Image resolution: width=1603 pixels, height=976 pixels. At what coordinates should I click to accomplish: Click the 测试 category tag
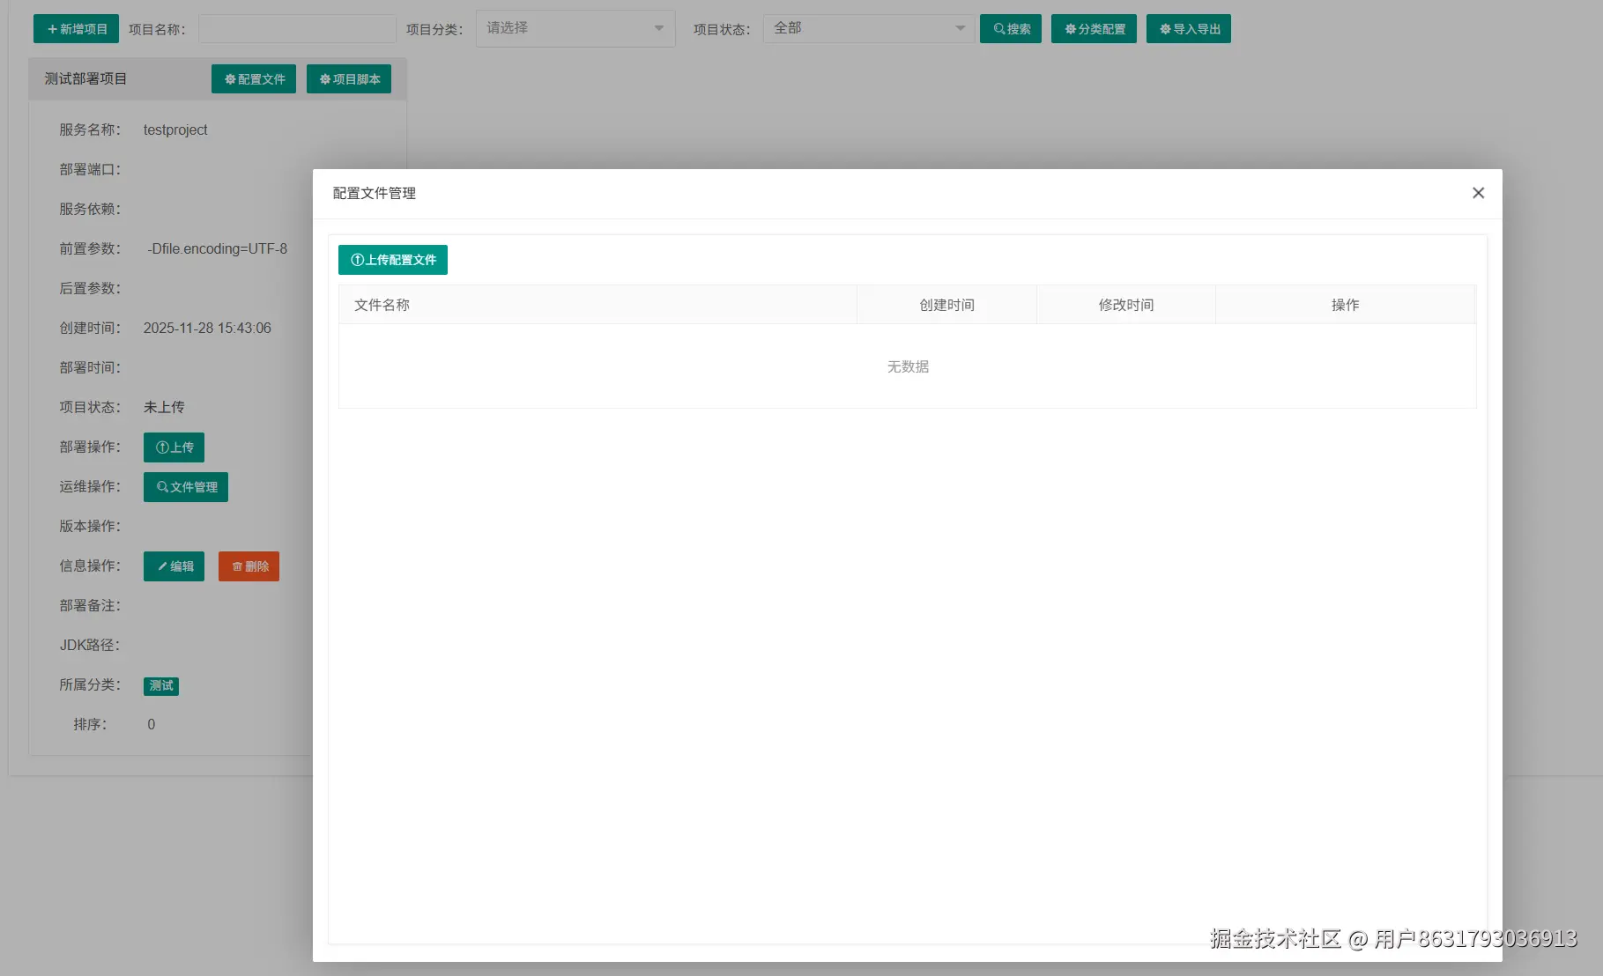click(161, 686)
